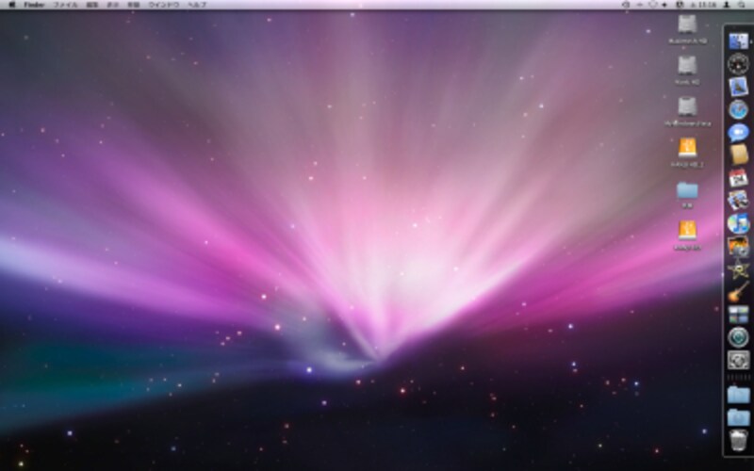
Task: Open the ファイル (File) menu
Action: click(x=66, y=5)
